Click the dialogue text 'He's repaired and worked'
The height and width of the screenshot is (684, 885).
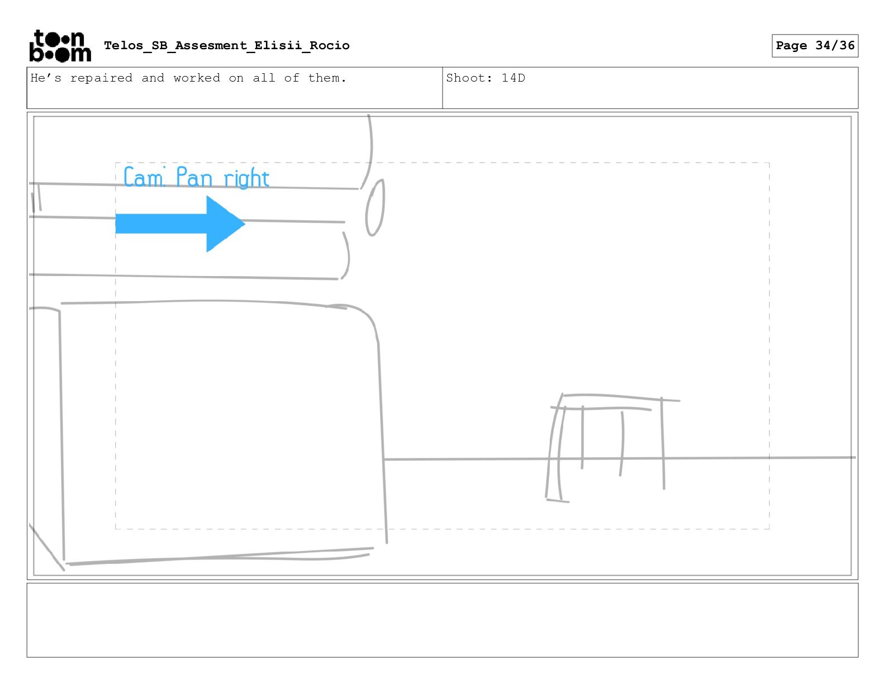point(125,78)
